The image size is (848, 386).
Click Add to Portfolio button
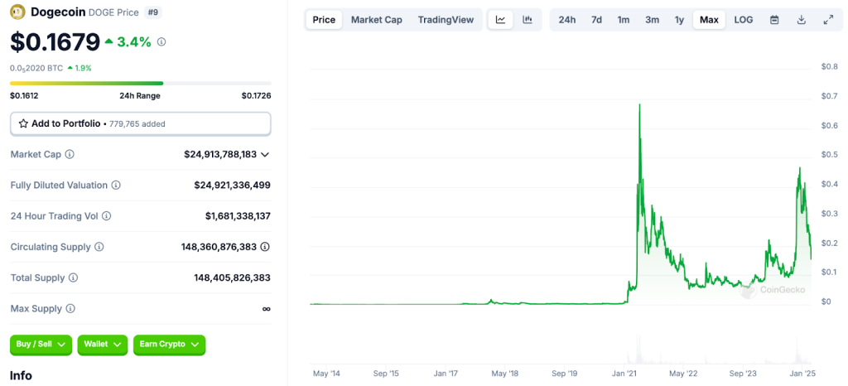(140, 123)
